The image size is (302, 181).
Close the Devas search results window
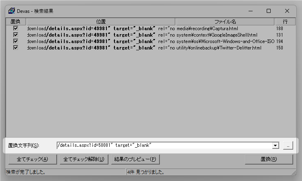tap(287, 11)
